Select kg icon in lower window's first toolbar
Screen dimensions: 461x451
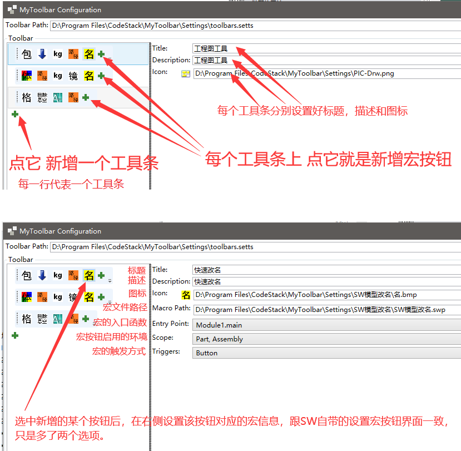(x=58, y=275)
